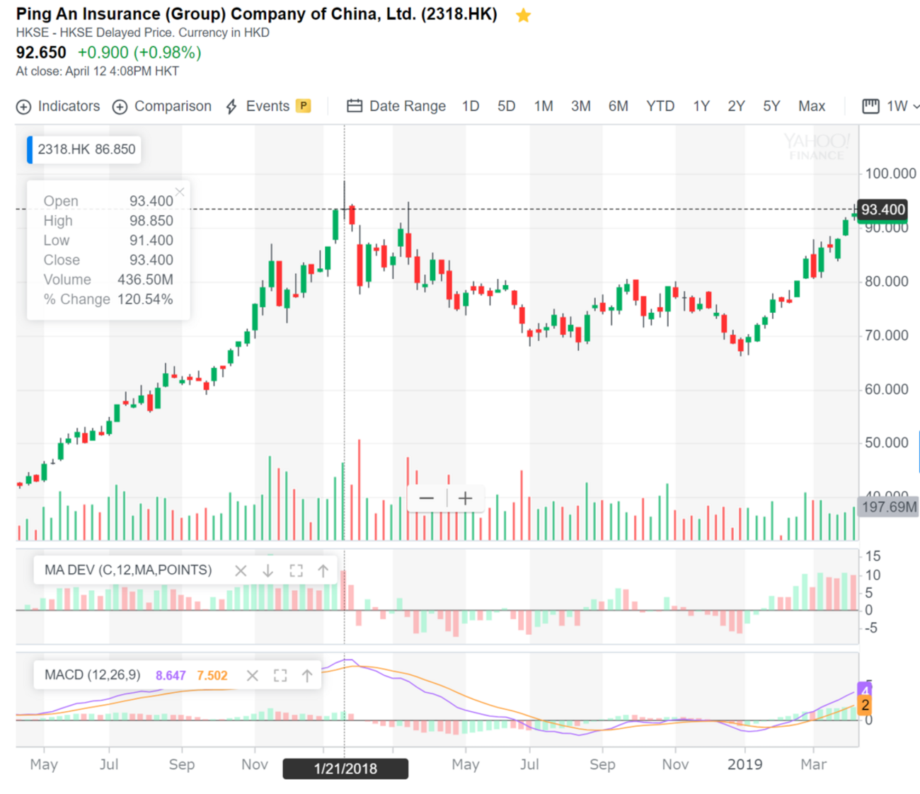Open the Comparison option

[x=162, y=106]
